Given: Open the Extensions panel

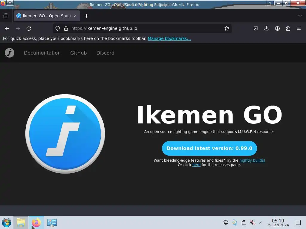Looking at the screenshot, I should point(288,28).
